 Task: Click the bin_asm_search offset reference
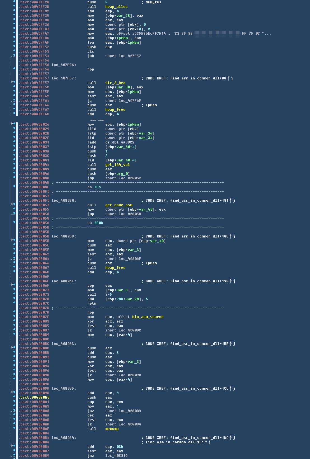coord(148,317)
